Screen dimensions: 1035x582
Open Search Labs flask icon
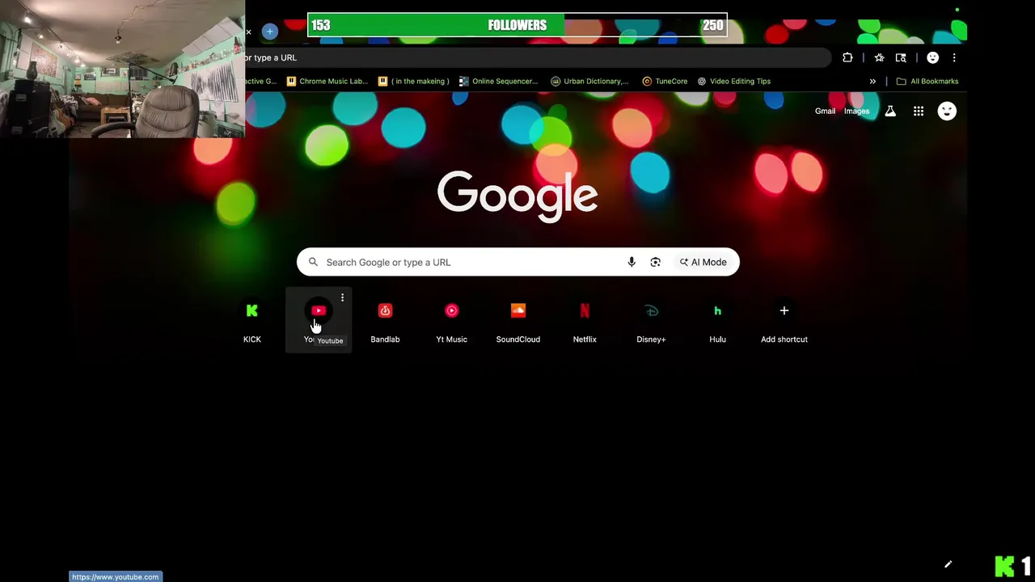(890, 112)
